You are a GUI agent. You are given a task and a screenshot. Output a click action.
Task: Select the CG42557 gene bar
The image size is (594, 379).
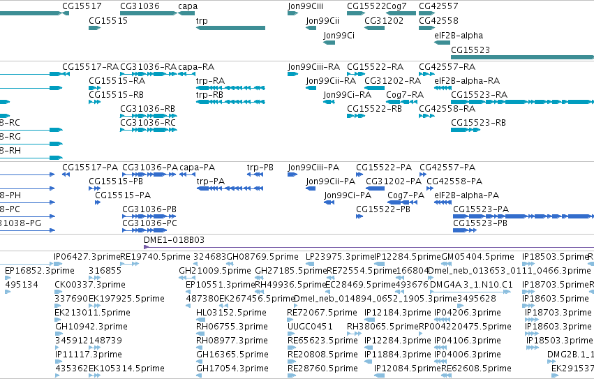[427, 13]
